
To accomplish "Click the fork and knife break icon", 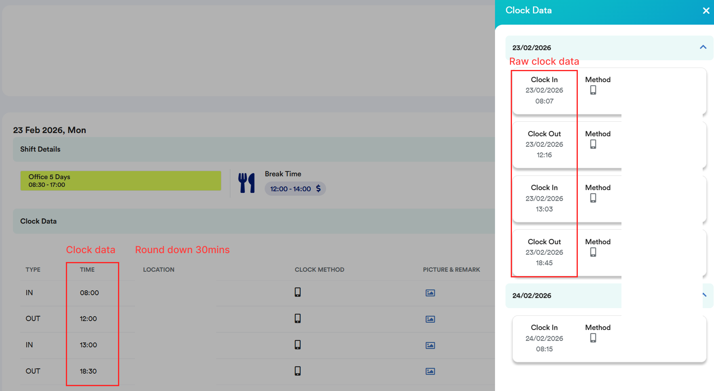I will point(246,183).
